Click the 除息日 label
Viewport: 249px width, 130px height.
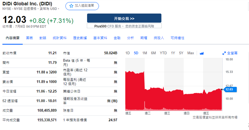click(x=68, y=110)
